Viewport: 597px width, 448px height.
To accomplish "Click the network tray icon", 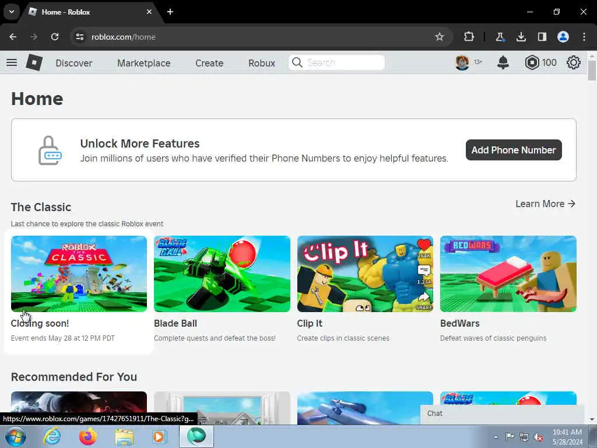I will 524,437.
